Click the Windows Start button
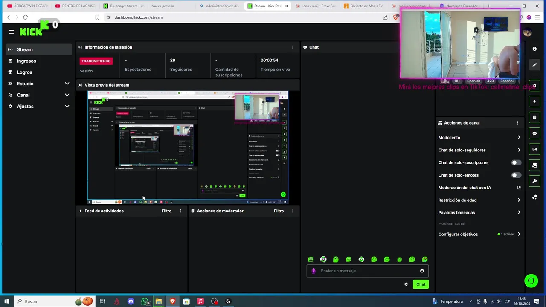Screen dimensions: 546x307 [x=7, y=301]
